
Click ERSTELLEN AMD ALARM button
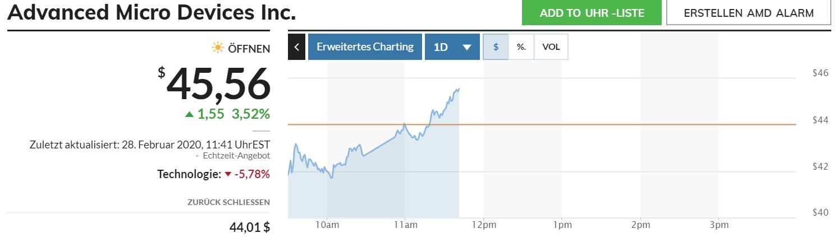(x=748, y=13)
